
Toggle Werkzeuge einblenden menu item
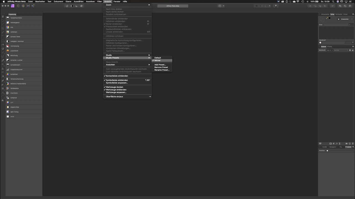pos(127,90)
